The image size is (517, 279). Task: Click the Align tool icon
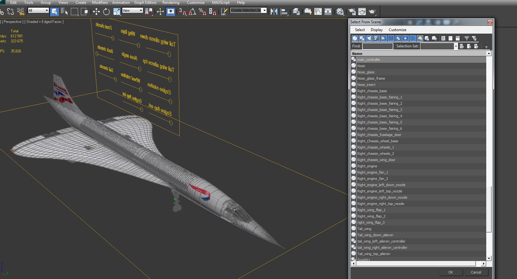click(x=284, y=12)
